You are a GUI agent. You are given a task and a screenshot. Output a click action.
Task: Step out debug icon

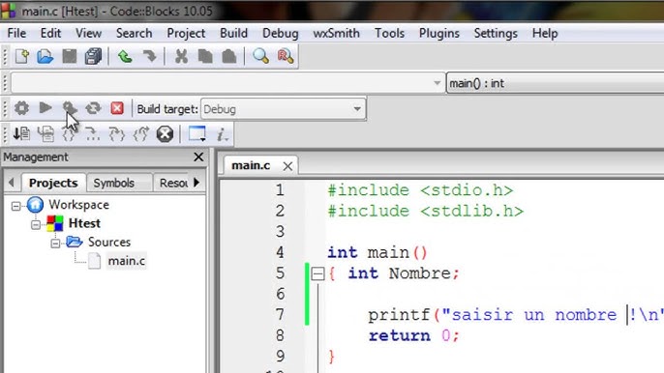point(141,134)
